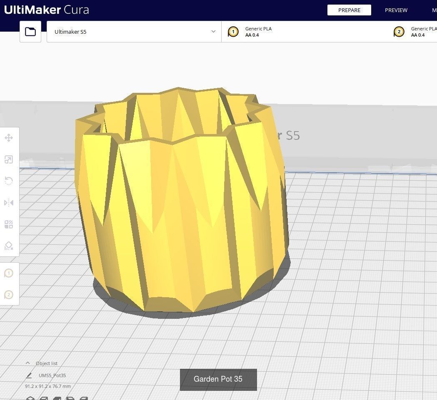Collapse the Object list
Viewport: 437px width, 400px height.
click(27, 363)
